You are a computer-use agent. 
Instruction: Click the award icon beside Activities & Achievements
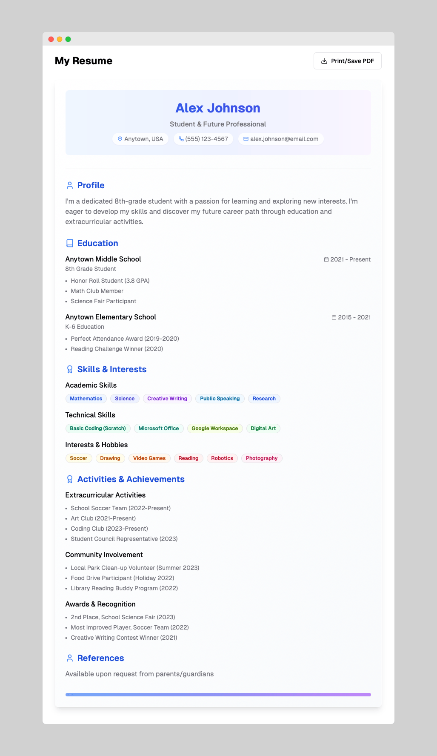pos(70,479)
